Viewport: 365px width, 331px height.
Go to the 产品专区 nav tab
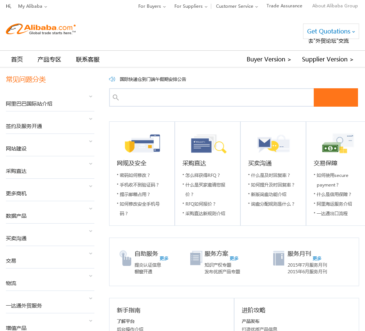[x=49, y=60]
